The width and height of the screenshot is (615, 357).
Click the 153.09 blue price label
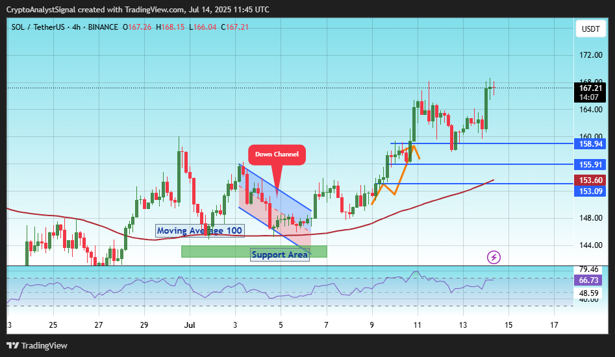pyautogui.click(x=590, y=191)
